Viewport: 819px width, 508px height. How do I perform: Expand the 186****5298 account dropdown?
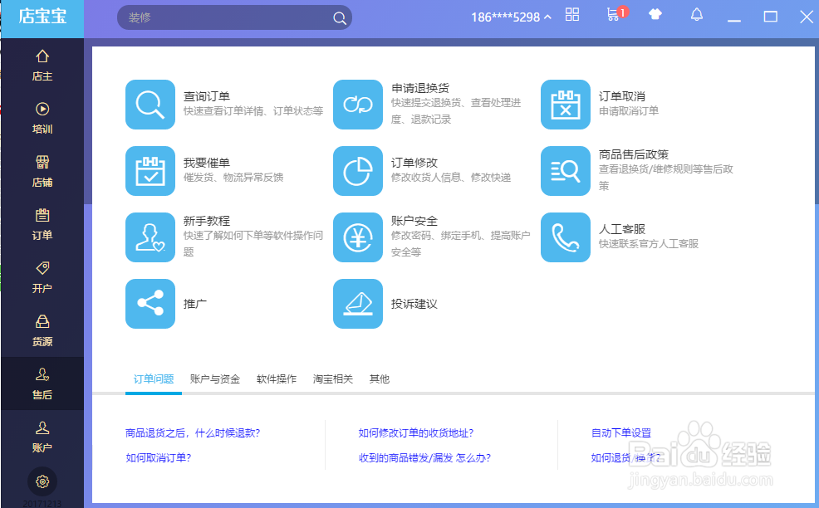point(511,17)
